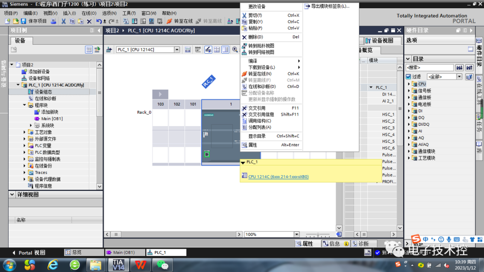Open the PLC_1 [CPU 1214C] device dropdown
484x272 pixels.
pyautogui.click(x=177, y=50)
